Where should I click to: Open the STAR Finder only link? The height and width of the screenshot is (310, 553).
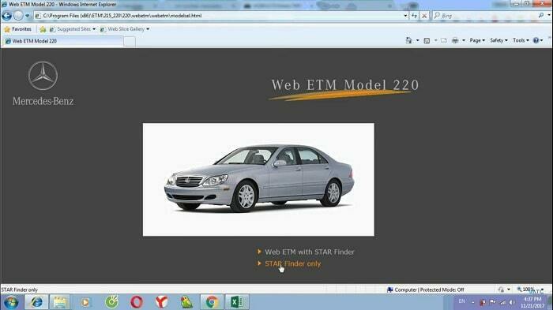click(293, 263)
